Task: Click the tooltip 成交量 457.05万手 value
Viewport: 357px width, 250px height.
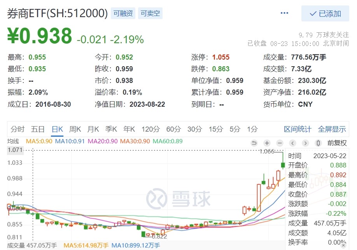Action: point(330,223)
